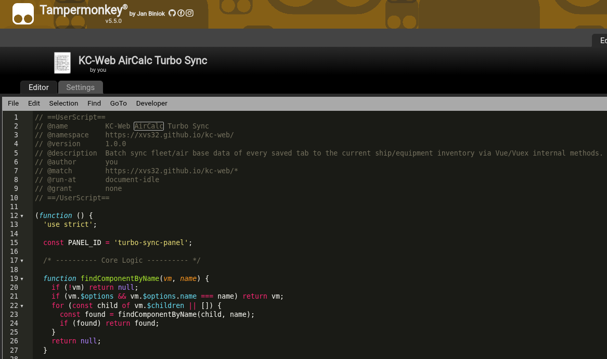Open the Instagram icon link
The height and width of the screenshot is (359, 607).
[x=189, y=13]
